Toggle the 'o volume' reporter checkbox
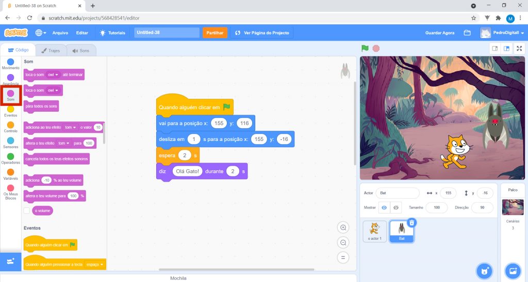 (x=27, y=211)
